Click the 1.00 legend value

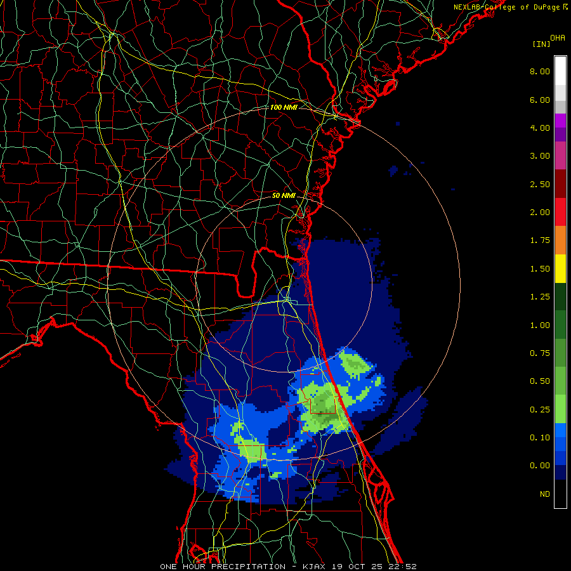(540, 325)
